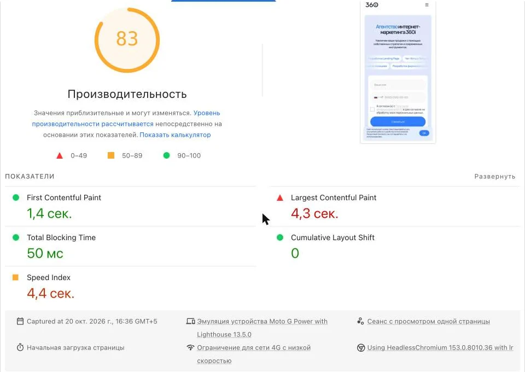Open 'Ограничение для сети 4G' details
Viewport: 525px width, 372px height.
[x=253, y=354]
